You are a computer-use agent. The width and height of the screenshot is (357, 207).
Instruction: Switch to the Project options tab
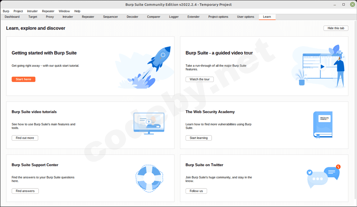click(218, 17)
